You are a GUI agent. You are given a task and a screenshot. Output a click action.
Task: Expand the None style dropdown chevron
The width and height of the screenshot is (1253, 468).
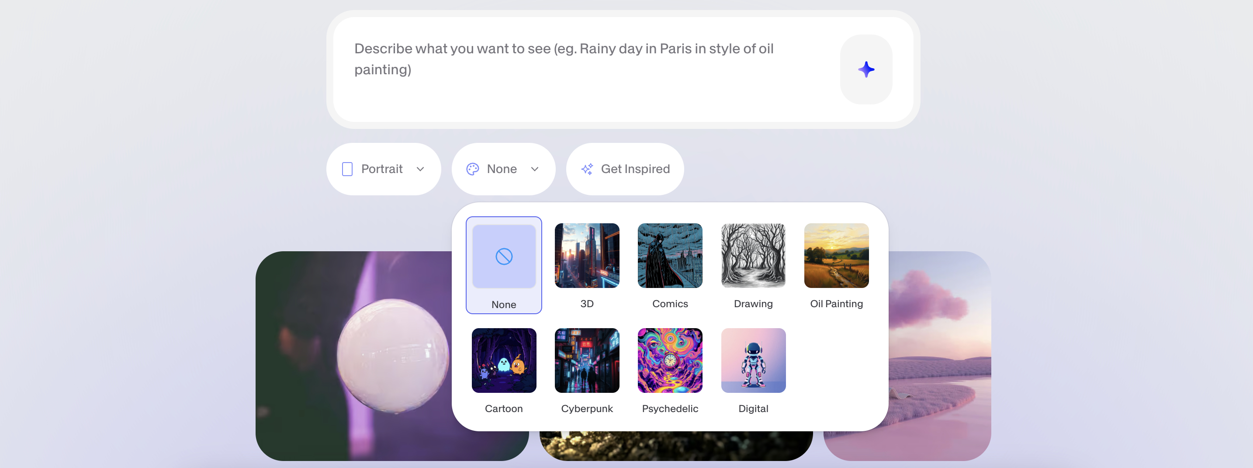pos(535,169)
